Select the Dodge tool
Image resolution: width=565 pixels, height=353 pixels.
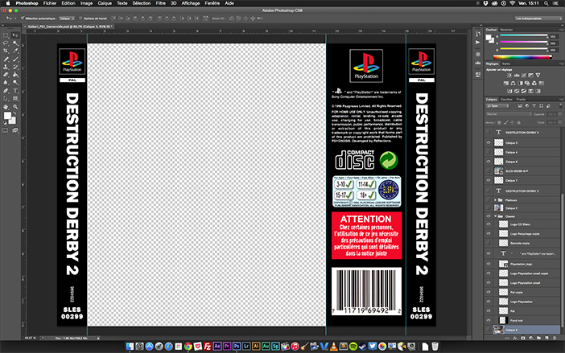click(15, 83)
